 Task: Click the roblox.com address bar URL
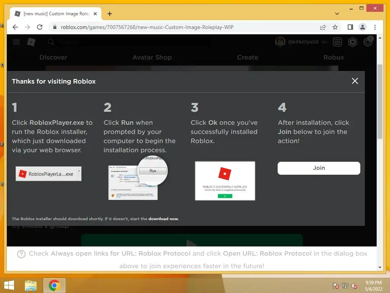147,27
